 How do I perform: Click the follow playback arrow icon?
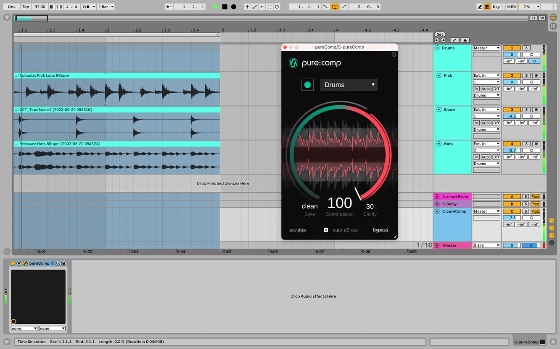(169, 7)
